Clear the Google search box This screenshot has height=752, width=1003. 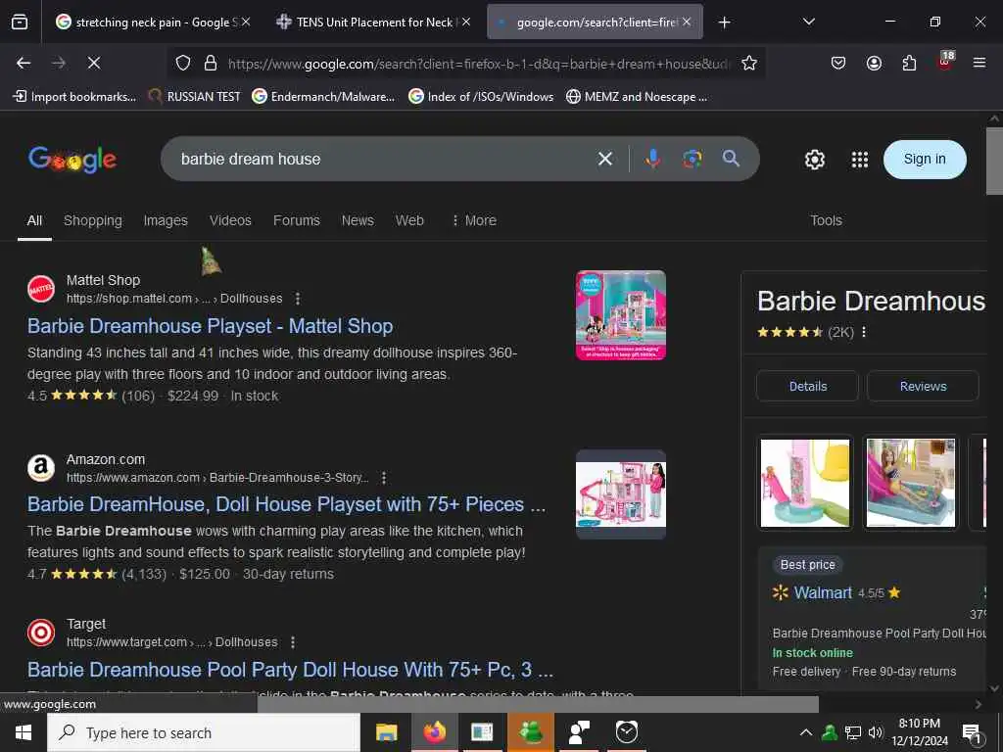point(605,159)
